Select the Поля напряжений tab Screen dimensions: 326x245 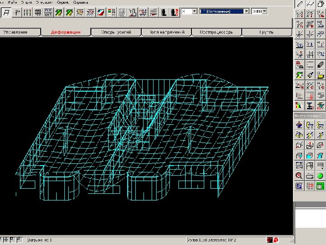[166, 32]
